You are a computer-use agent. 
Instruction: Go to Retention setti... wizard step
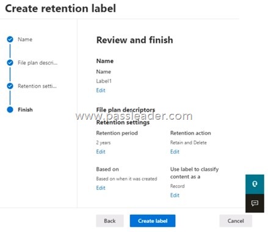[x=37, y=86]
